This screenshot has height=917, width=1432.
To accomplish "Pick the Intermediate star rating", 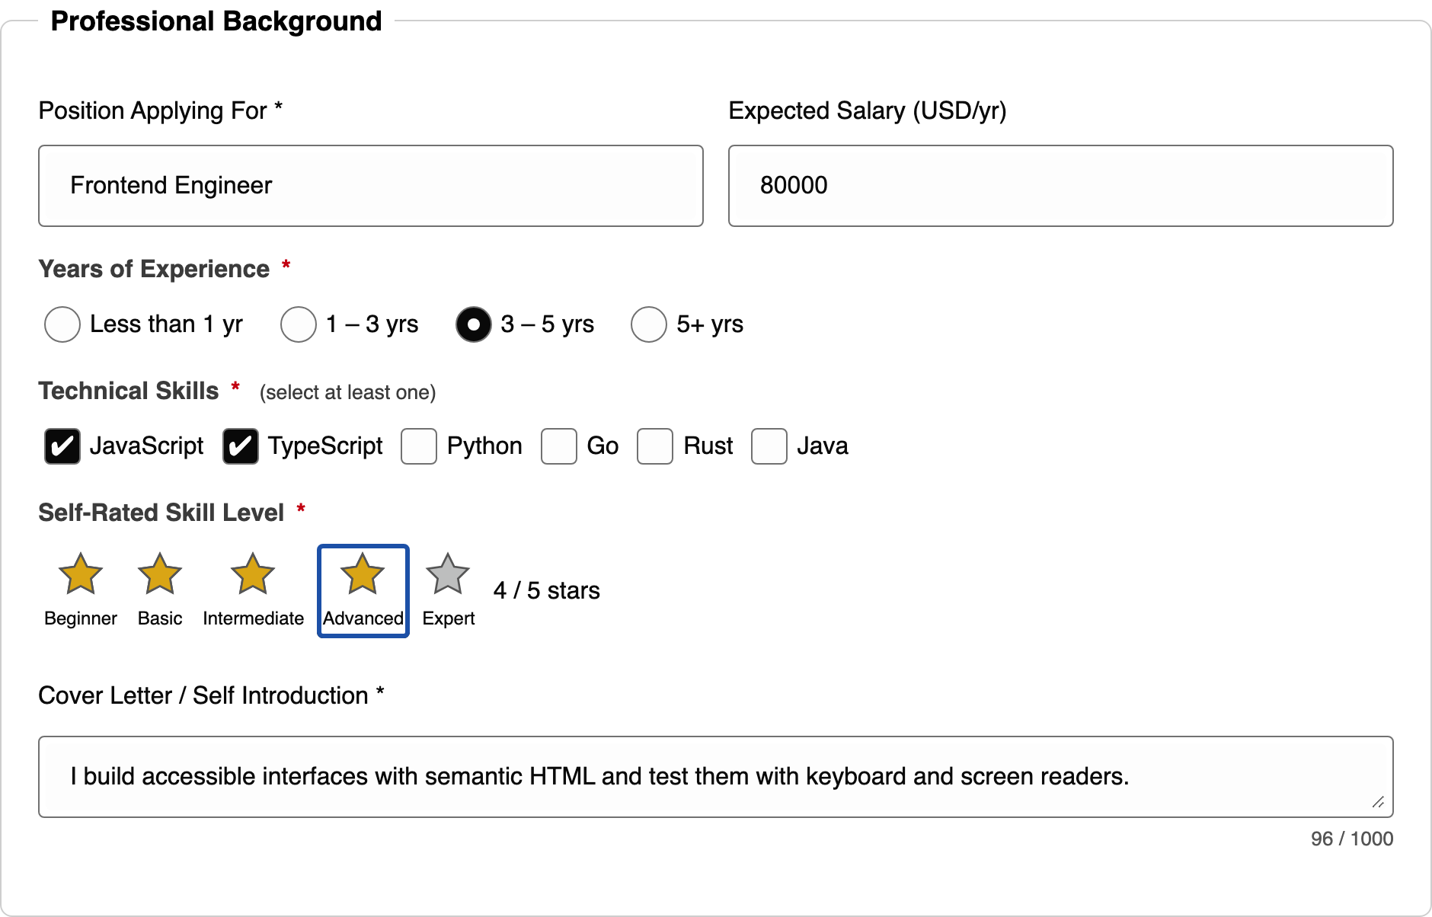I will (253, 574).
